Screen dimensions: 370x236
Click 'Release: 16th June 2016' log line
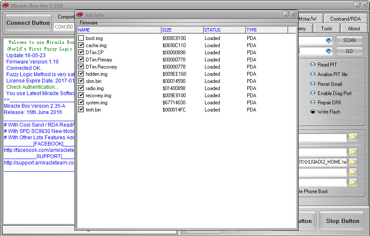(x=33, y=112)
